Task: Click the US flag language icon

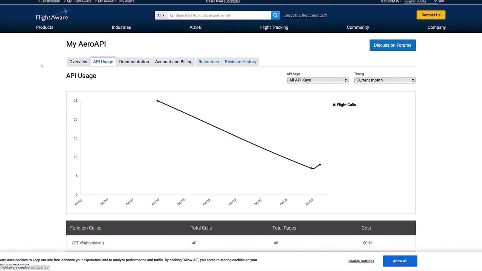Action: (x=441, y=2)
